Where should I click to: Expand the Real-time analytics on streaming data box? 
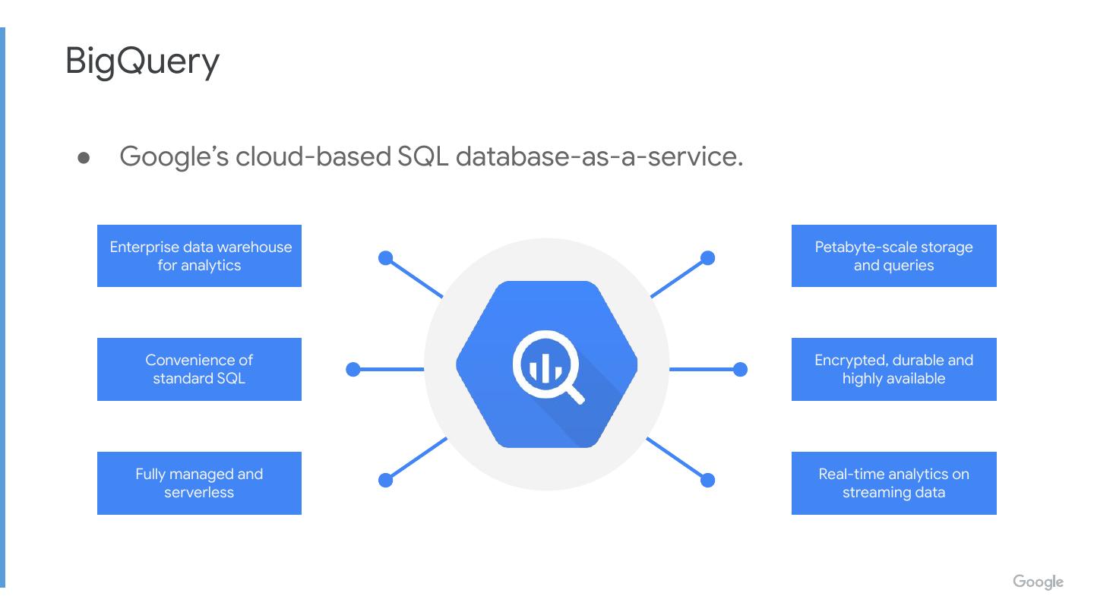click(x=893, y=483)
